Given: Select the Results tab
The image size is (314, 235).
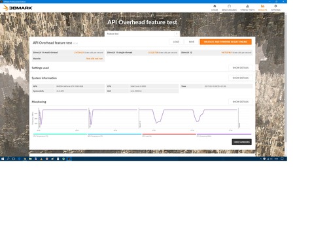Looking at the screenshot, I should (262, 8).
